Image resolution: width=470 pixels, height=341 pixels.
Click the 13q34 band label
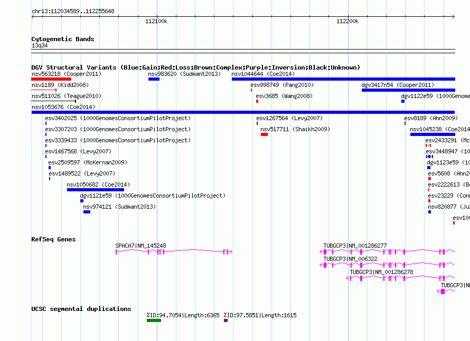tap(40, 45)
